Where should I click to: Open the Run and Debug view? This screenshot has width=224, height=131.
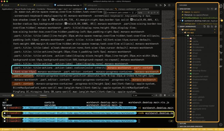click(221, 26)
